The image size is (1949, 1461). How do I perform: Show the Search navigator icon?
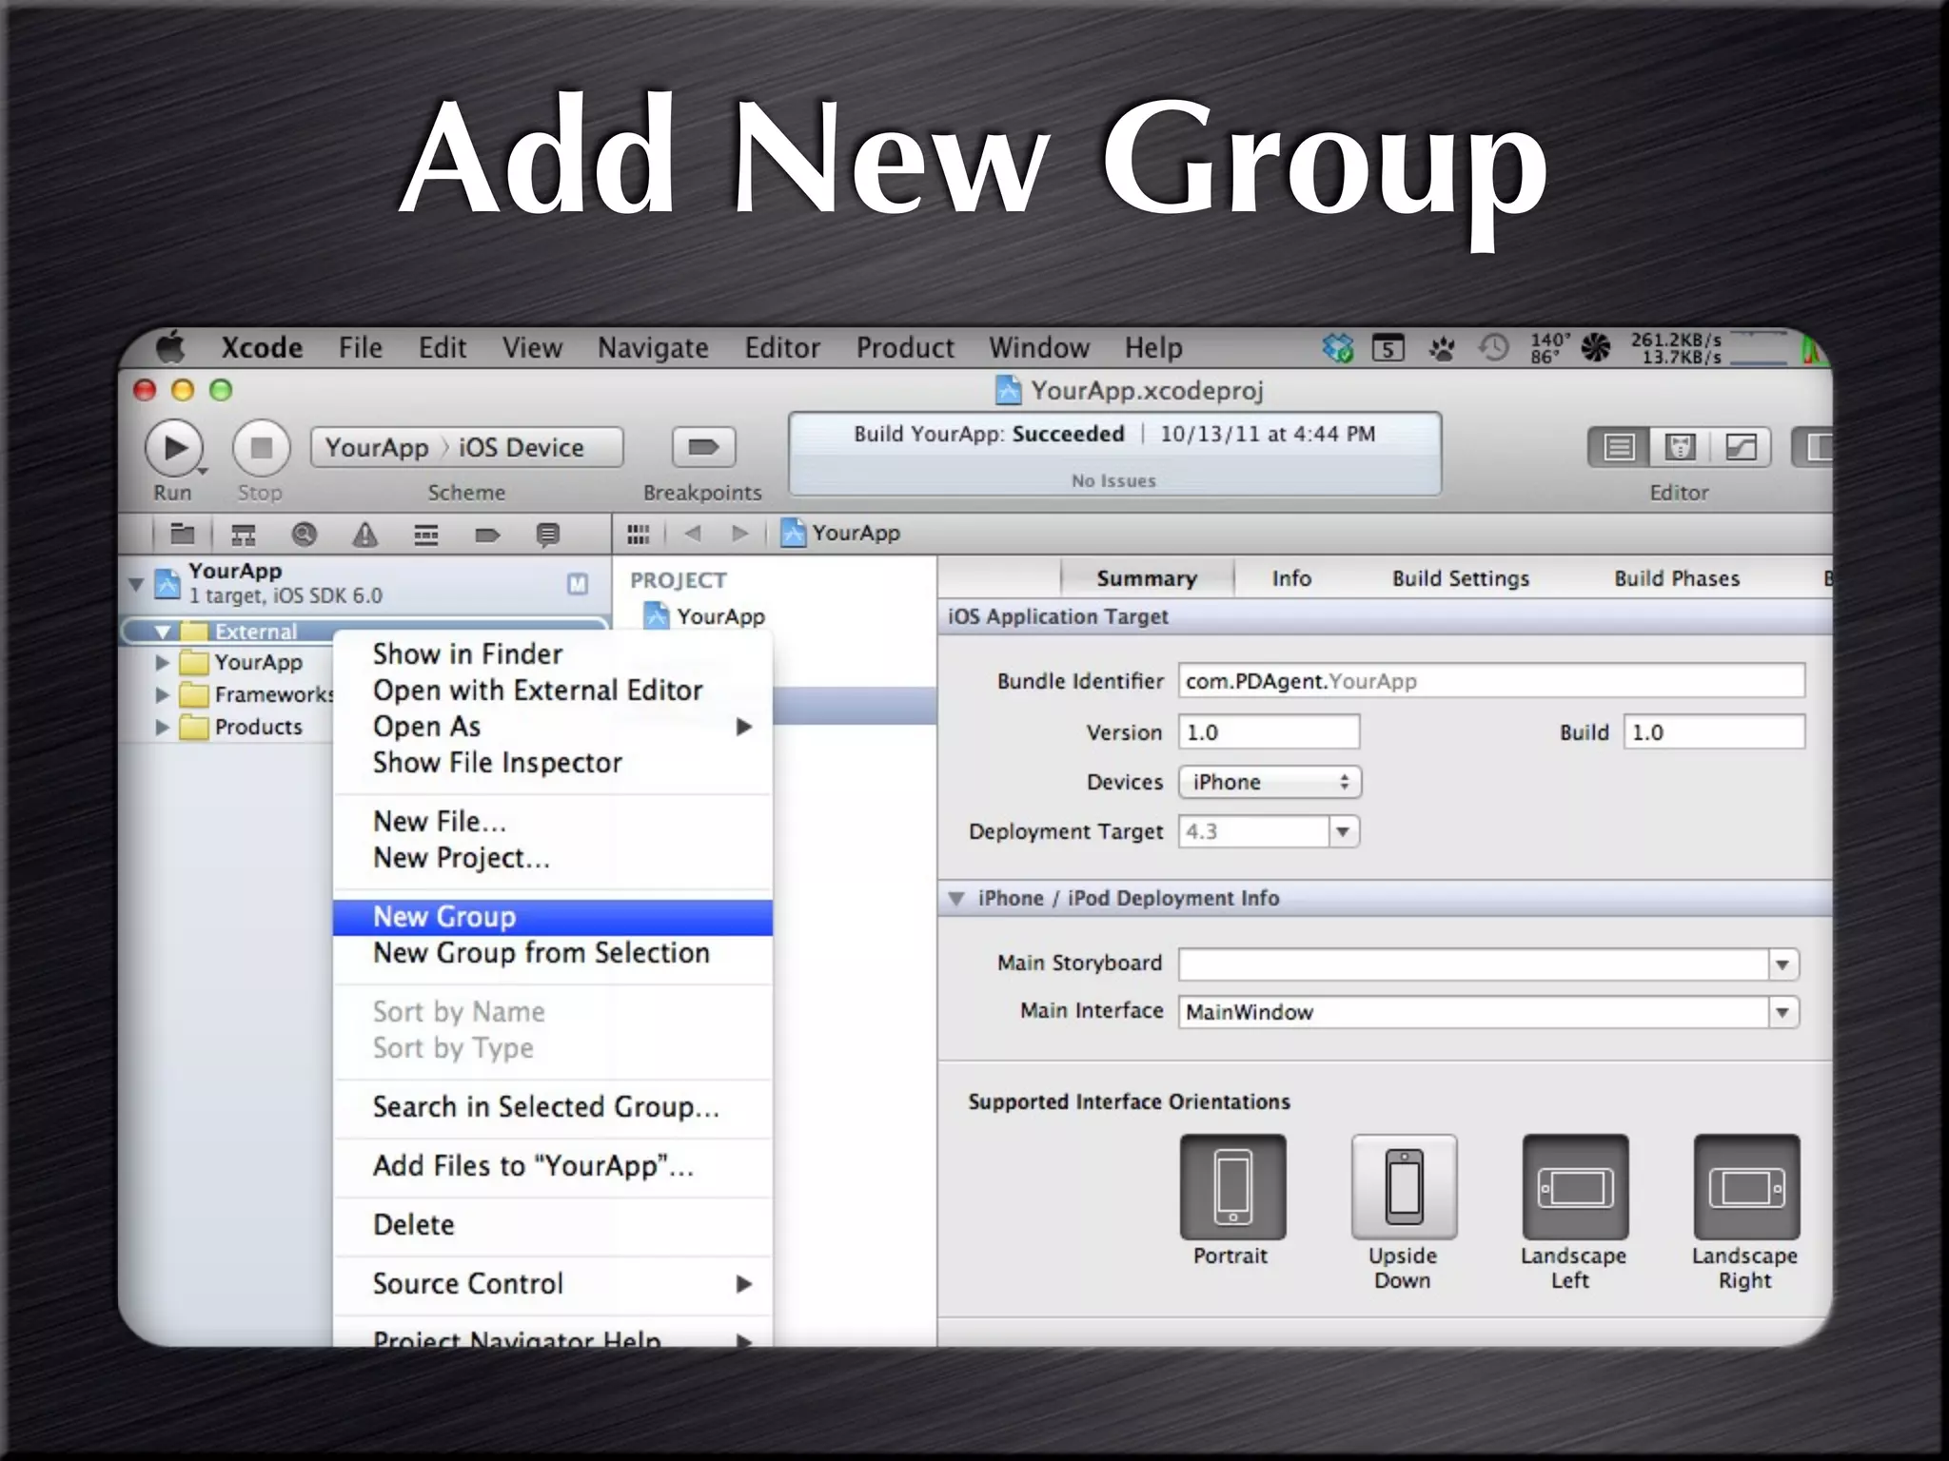click(x=305, y=535)
